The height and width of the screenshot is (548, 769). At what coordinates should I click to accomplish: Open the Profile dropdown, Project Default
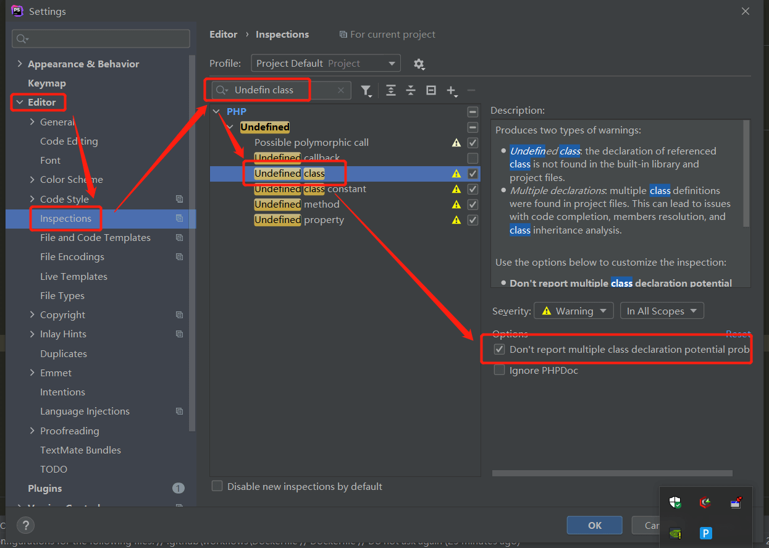(326, 64)
